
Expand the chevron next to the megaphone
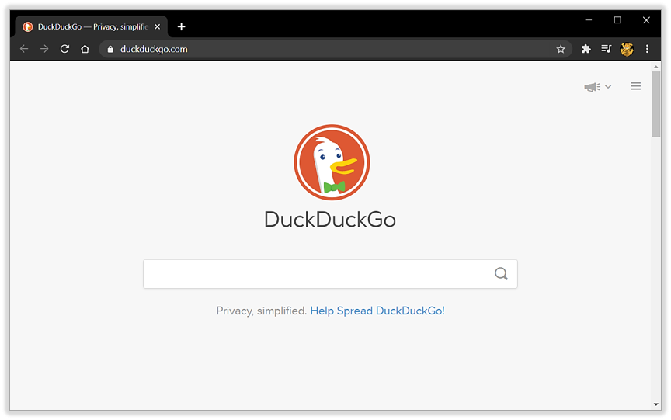(608, 86)
